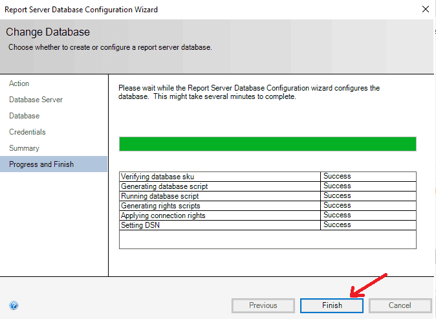
Task: Click the Cancel button
Action: click(x=400, y=305)
